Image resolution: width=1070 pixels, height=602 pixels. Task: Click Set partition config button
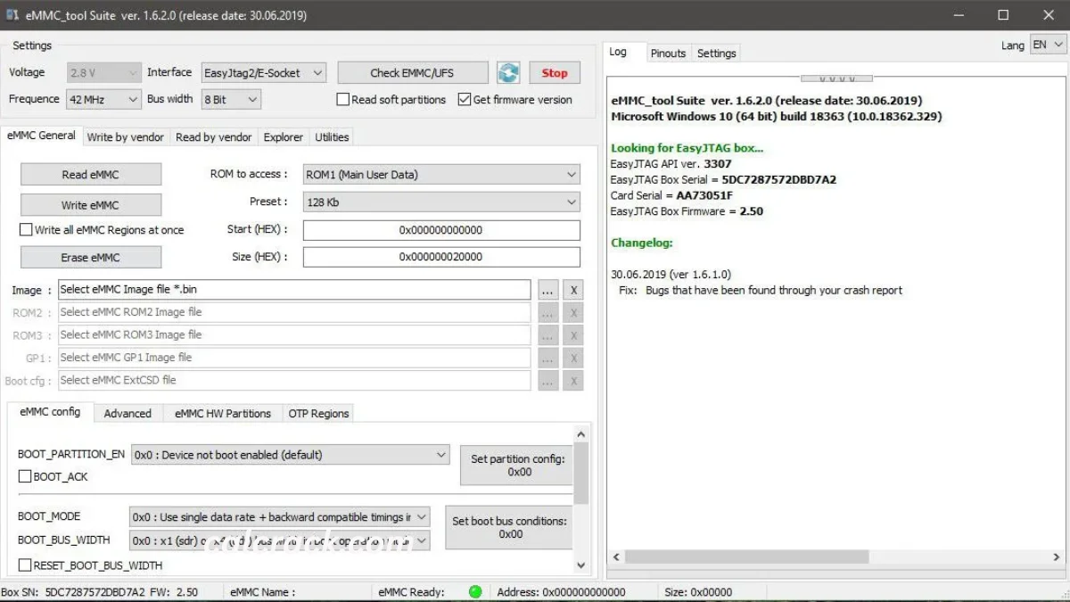518,466
